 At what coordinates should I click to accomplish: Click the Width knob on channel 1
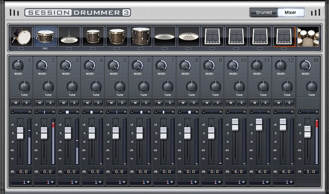point(18,66)
